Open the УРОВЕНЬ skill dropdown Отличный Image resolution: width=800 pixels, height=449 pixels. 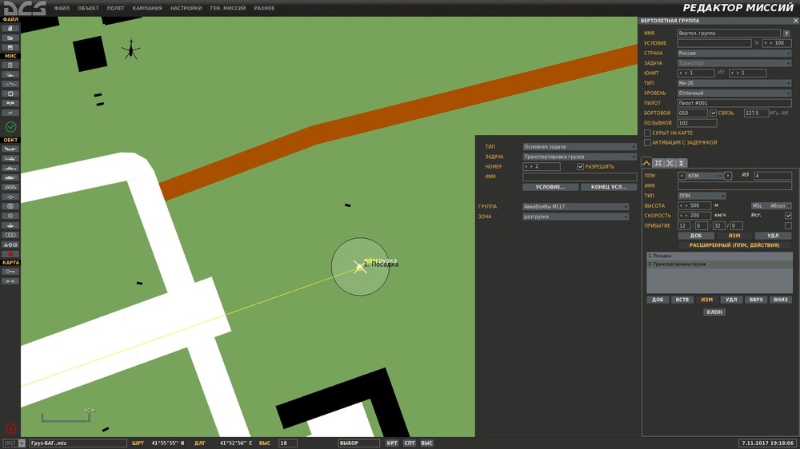734,93
